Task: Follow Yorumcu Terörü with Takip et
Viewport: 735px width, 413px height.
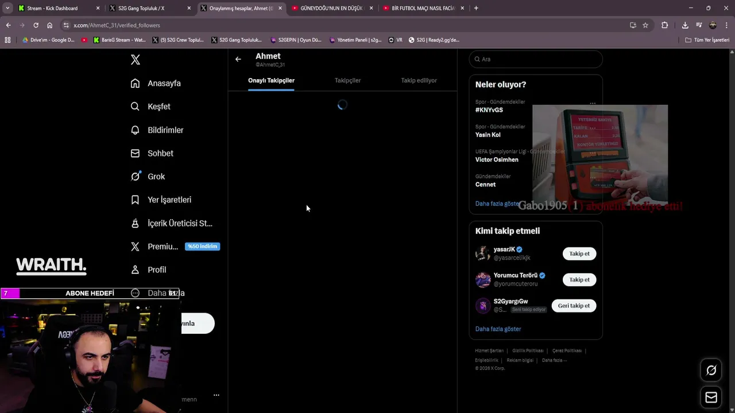Action: pos(579,279)
